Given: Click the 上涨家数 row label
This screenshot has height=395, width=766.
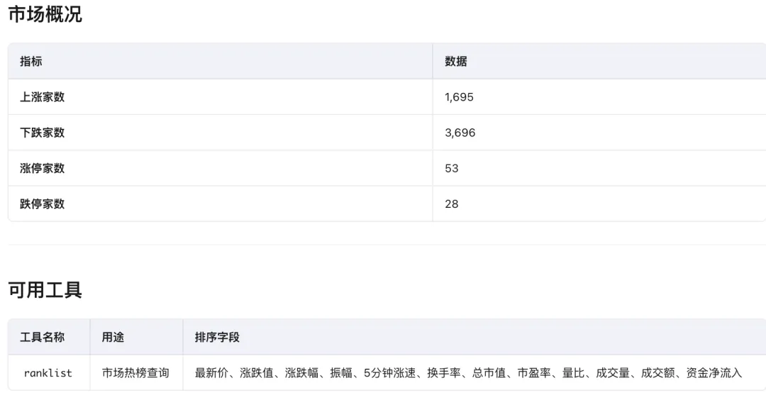Looking at the screenshot, I should 42,97.
